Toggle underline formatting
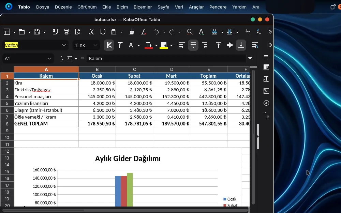 pos(131,45)
